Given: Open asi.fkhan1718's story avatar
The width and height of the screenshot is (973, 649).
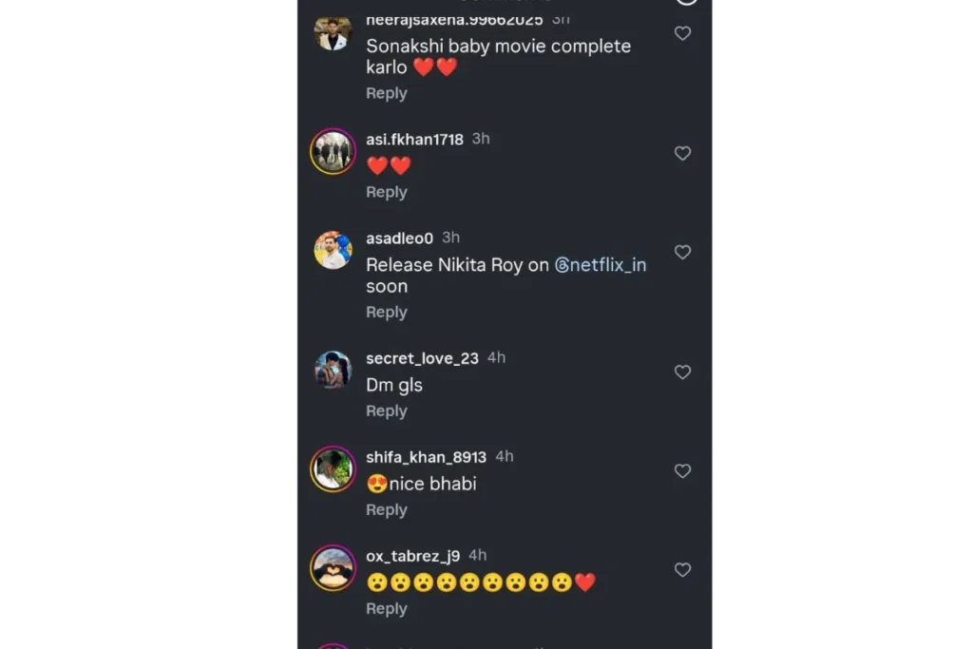Looking at the screenshot, I should point(333,152).
